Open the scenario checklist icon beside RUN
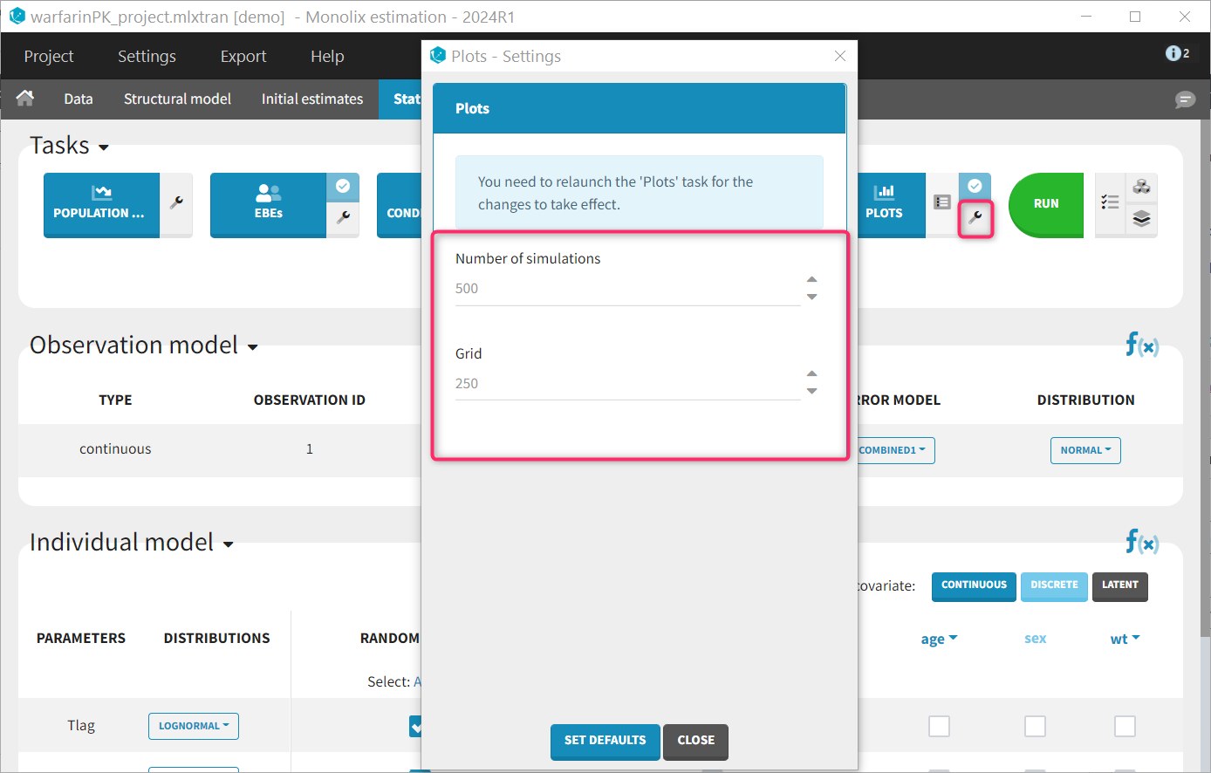Viewport: 1211px width, 773px height. pyautogui.click(x=1110, y=202)
